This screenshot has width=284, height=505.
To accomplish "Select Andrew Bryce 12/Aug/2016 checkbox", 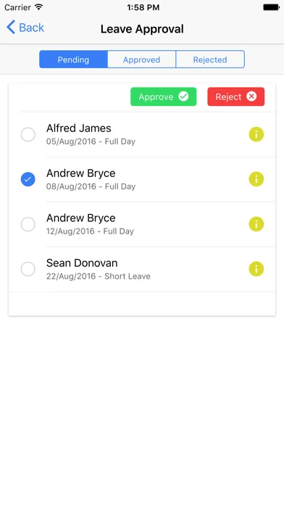I will click(x=28, y=224).
